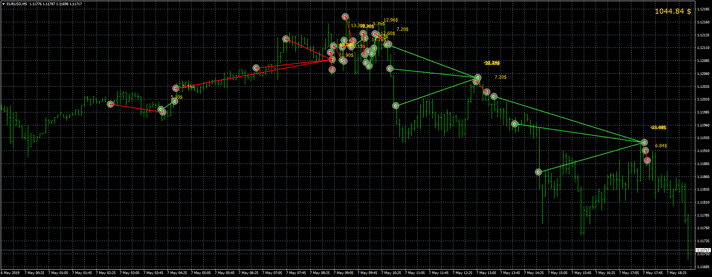This screenshot has width=712, height=277.
Task: Click the 1.11860 price axis label
Action: pyautogui.click(x=703, y=177)
